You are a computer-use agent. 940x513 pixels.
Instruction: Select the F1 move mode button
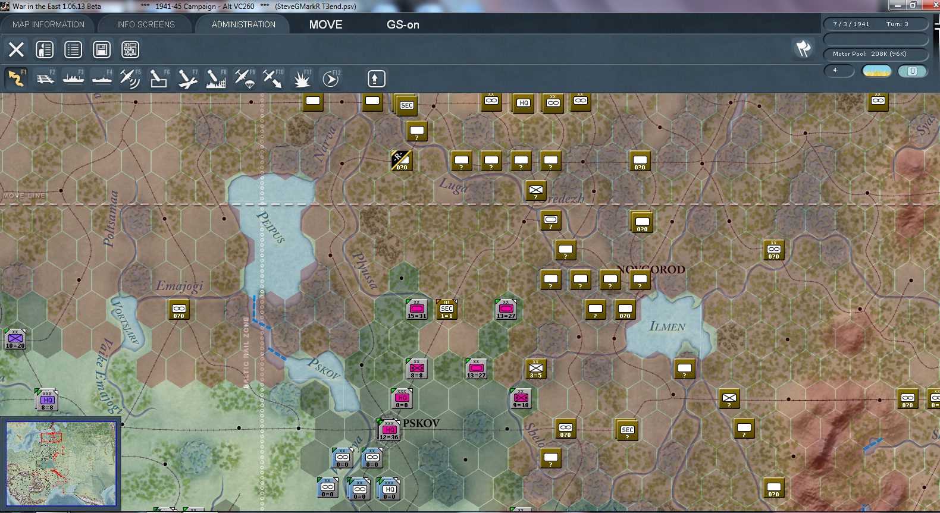16,78
